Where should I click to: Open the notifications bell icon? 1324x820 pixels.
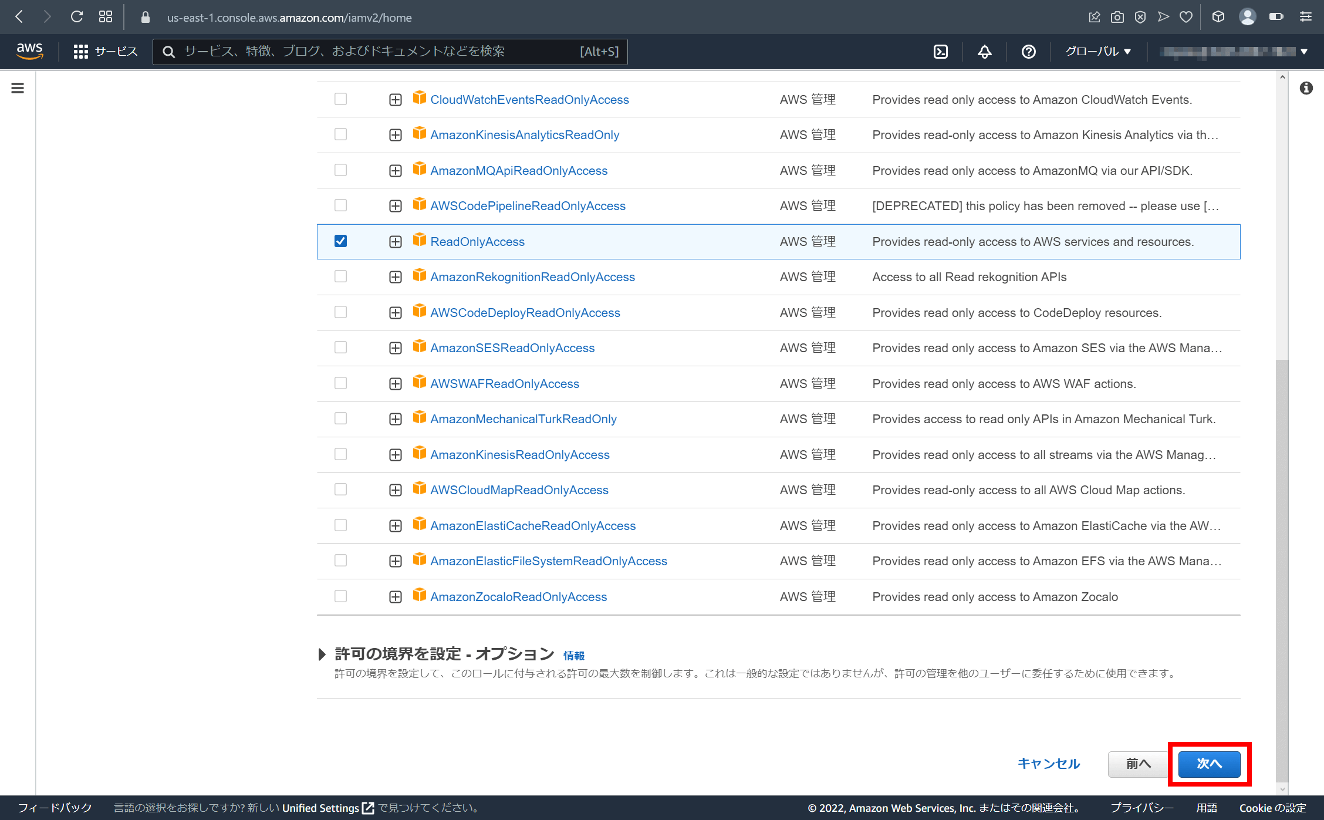[984, 52]
